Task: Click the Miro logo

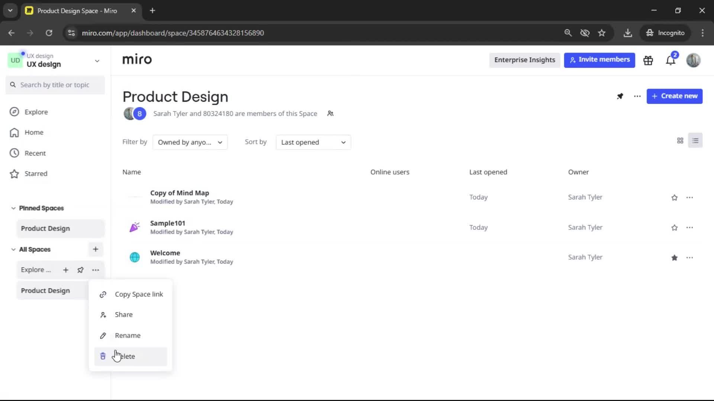Action: coord(137,59)
